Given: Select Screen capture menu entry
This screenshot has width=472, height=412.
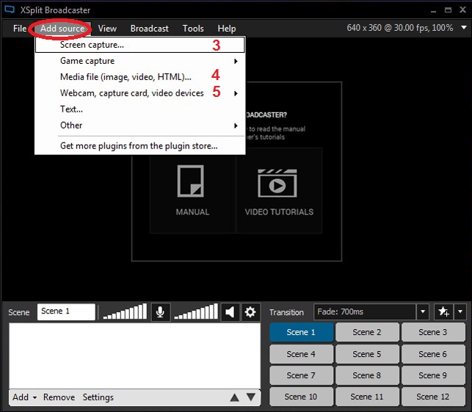Looking at the screenshot, I should click(92, 45).
